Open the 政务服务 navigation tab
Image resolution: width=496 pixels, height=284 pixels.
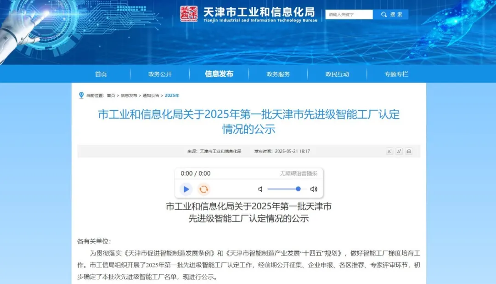pos(278,74)
